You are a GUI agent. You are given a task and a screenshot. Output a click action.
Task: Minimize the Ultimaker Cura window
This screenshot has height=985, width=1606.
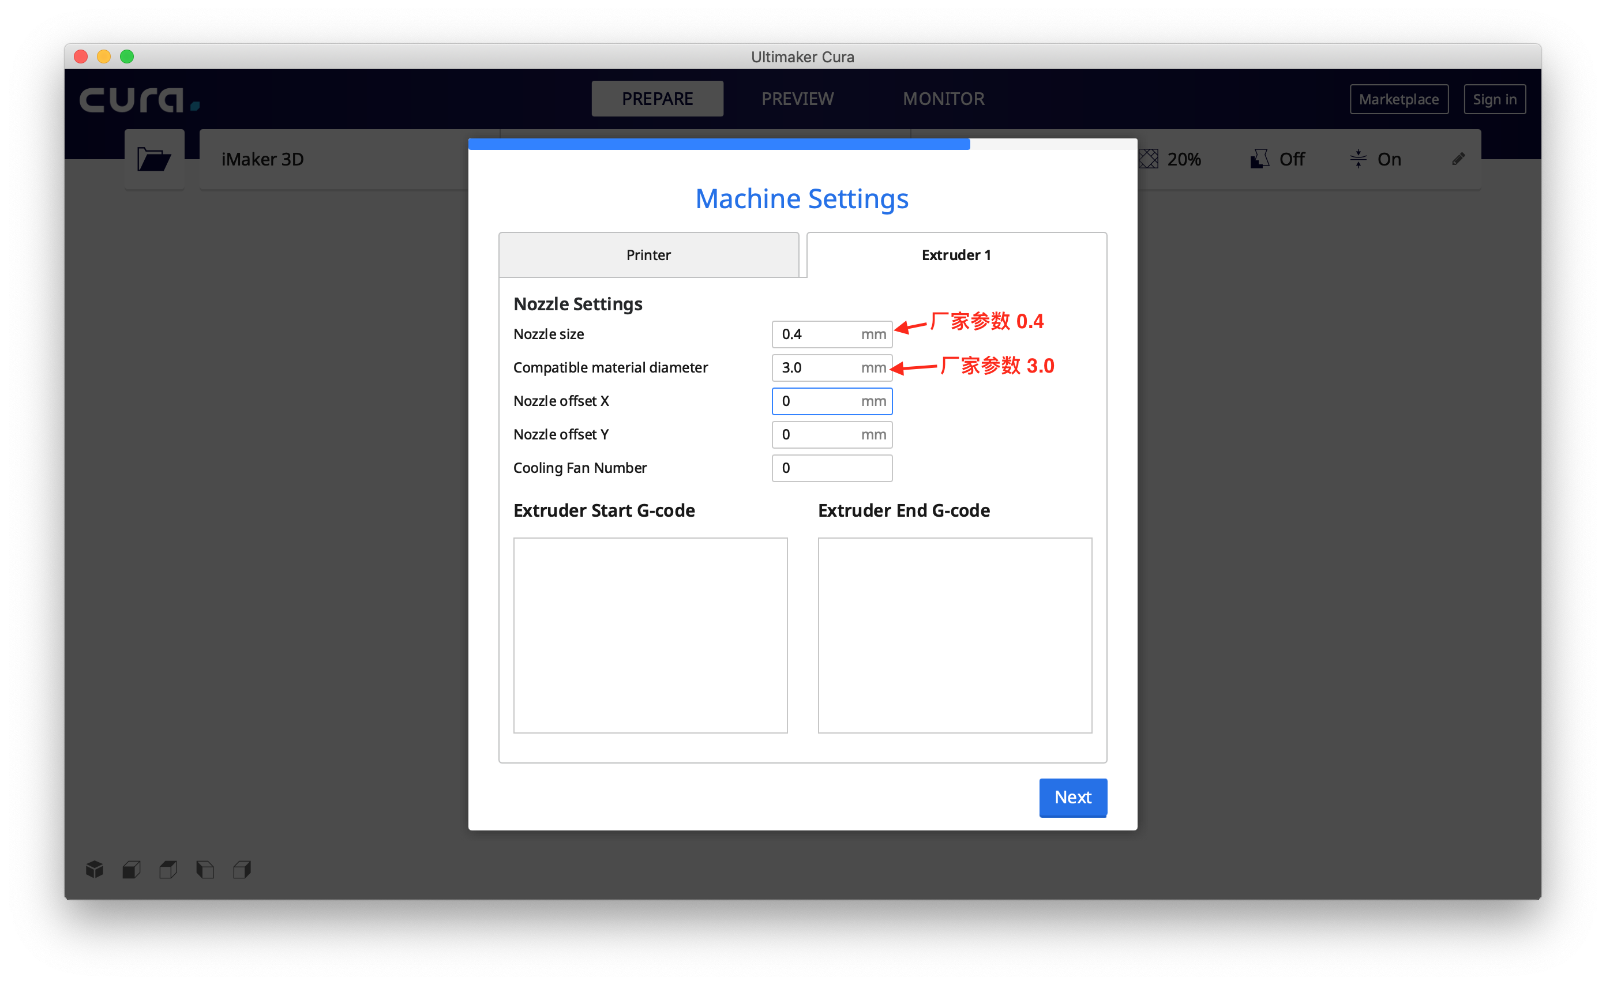click(x=104, y=57)
